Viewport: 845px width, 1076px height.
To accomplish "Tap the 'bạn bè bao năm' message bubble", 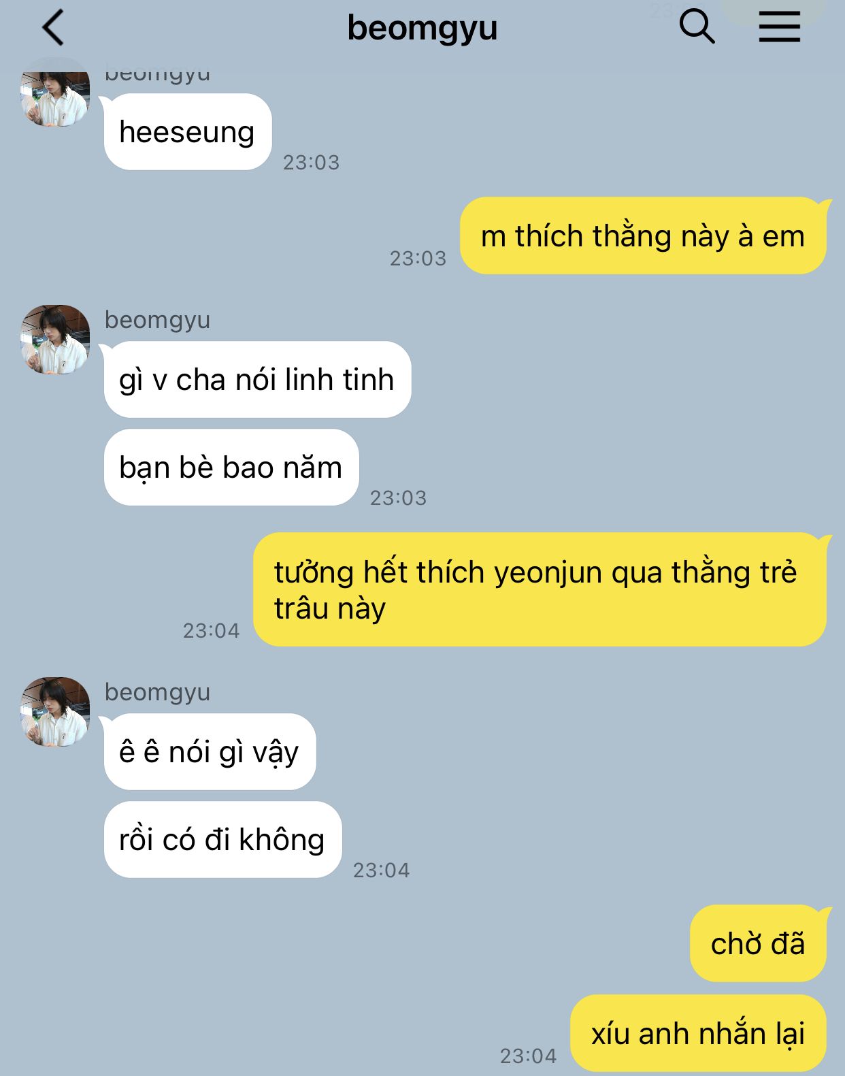I will pyautogui.click(x=231, y=468).
